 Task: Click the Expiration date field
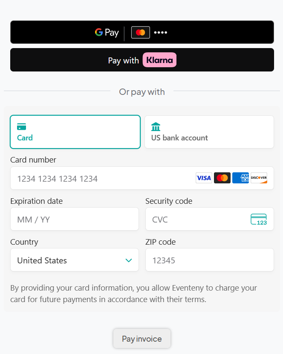(75, 219)
